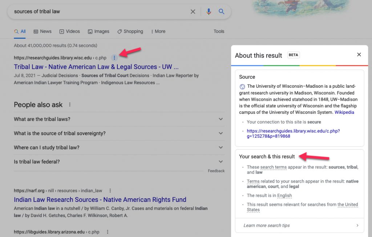Click the globe icon in Source card
This screenshot has height=237, width=372.
[242, 87]
